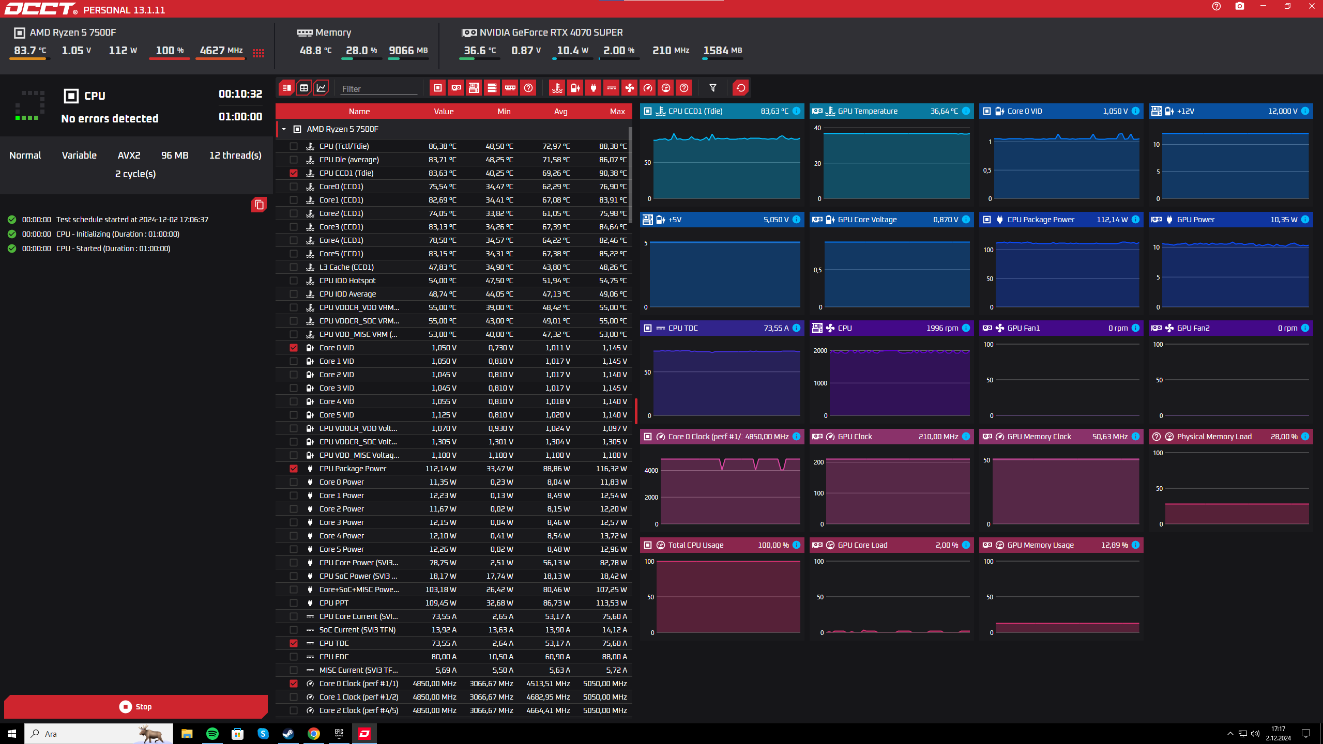Click the taskbar search box 'Ara'
This screenshot has width=1323, height=744.
coord(98,734)
